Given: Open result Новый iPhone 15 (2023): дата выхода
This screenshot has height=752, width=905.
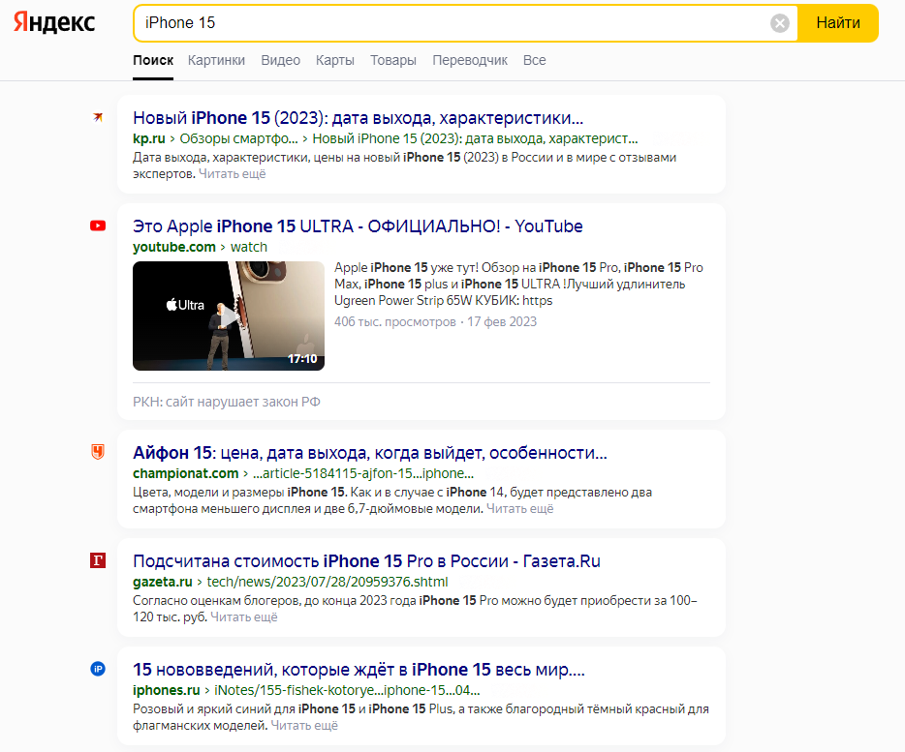Looking at the screenshot, I should point(358,118).
